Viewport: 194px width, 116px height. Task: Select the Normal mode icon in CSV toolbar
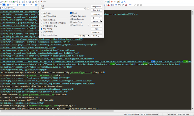pos(4,5)
